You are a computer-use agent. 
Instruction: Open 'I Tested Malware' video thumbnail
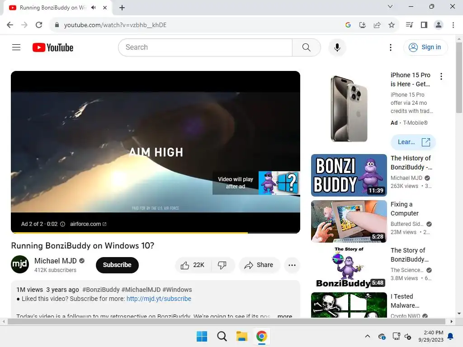pyautogui.click(x=349, y=305)
